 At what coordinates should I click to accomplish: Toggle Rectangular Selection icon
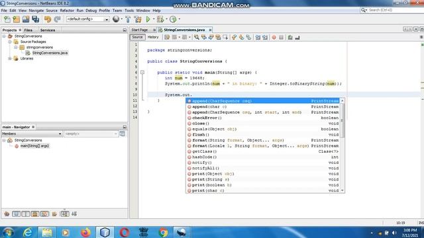point(225,37)
